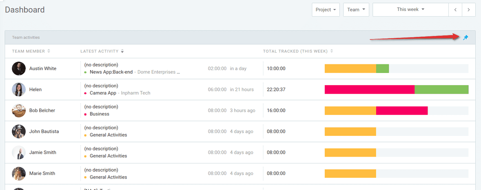Click General Activities in Marie Smith's row
This screenshot has width=481, height=190.
[x=108, y=177]
